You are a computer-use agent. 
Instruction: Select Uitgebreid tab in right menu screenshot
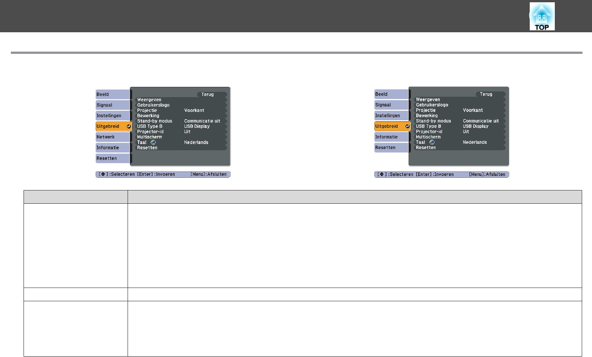click(392, 126)
